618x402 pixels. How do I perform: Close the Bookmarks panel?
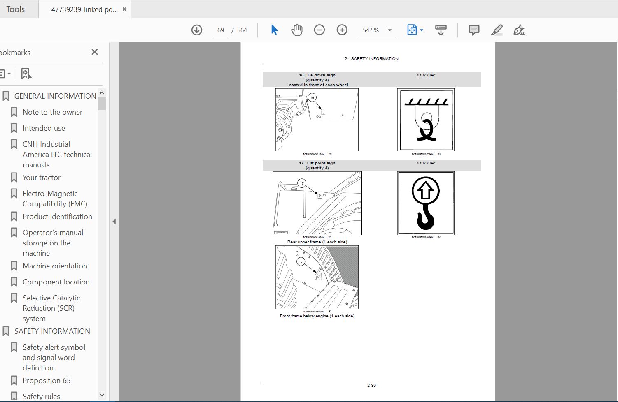click(x=95, y=52)
